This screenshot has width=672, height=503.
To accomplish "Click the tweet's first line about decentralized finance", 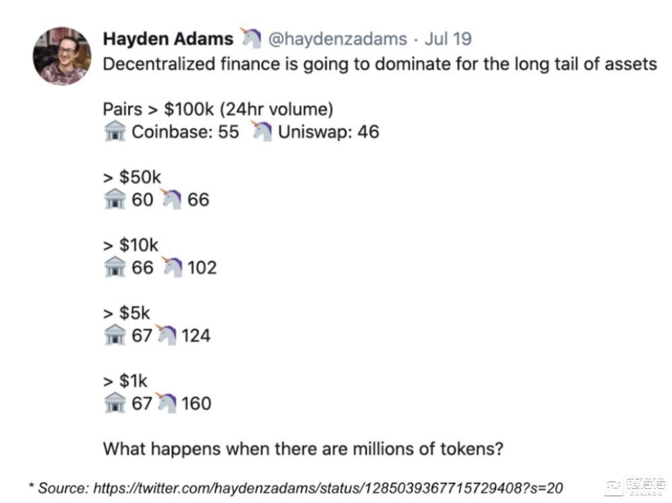I will point(379,64).
